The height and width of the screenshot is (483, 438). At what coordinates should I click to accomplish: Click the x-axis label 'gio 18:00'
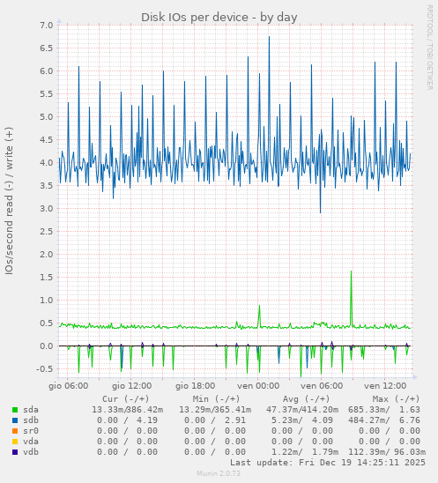pyautogui.click(x=196, y=386)
